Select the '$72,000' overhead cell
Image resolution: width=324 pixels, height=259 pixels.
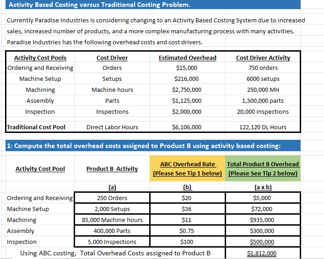[x=263, y=209]
